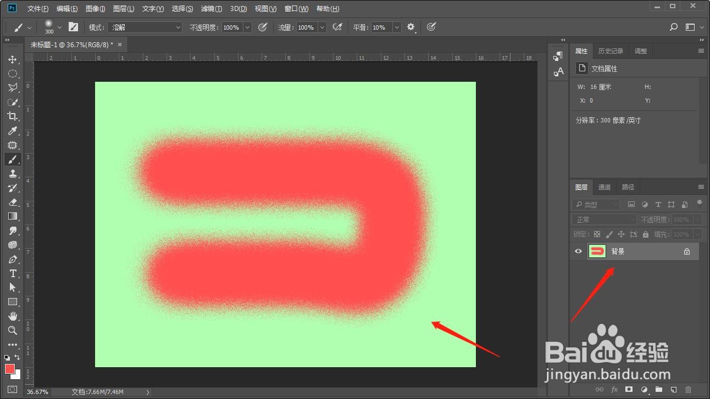Toggle pressure for size button
This screenshot has height=399, width=710.
click(x=431, y=27)
